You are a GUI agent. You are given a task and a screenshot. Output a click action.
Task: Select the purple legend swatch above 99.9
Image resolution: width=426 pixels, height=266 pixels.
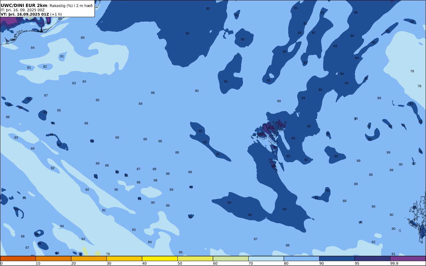point(408,258)
